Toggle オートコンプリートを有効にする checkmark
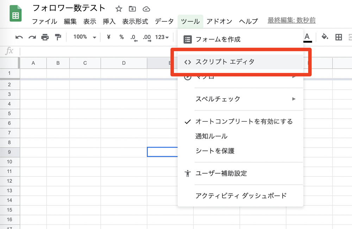 (x=188, y=122)
